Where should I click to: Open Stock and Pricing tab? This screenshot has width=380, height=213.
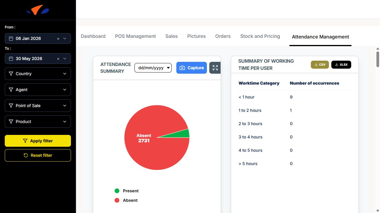[260, 36]
